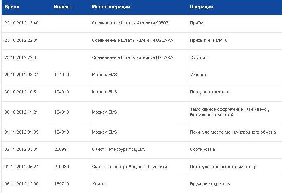Select "Соединенные Штаты Америки 90503" location
This screenshot has width=282, height=193.
coord(130,23)
